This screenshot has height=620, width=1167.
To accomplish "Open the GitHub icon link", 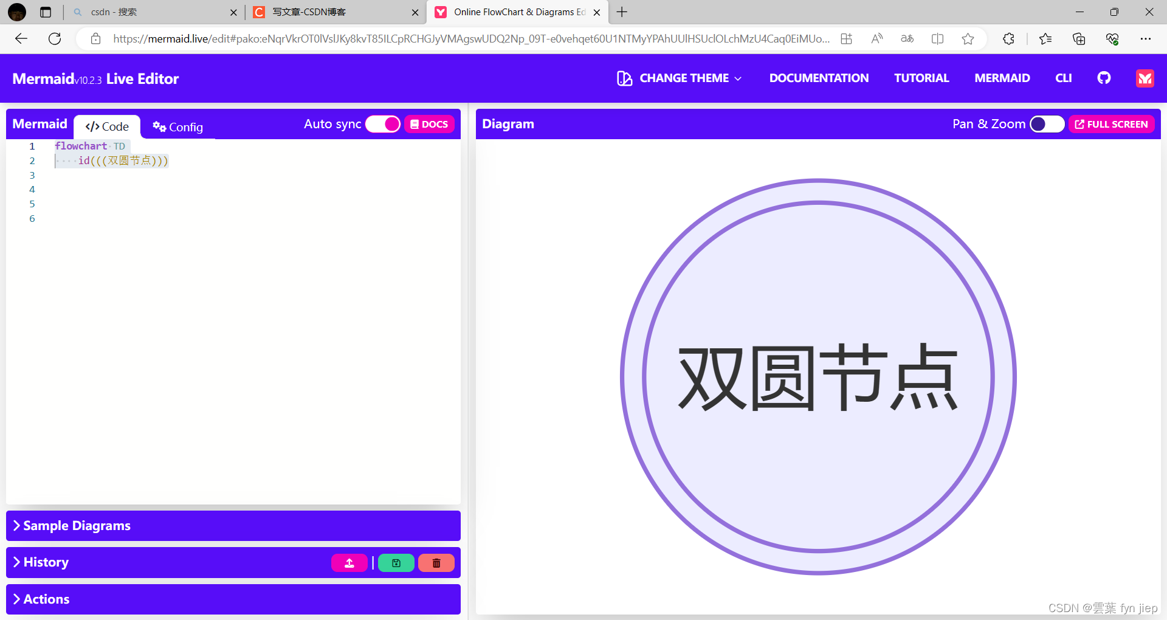I will pos(1104,78).
